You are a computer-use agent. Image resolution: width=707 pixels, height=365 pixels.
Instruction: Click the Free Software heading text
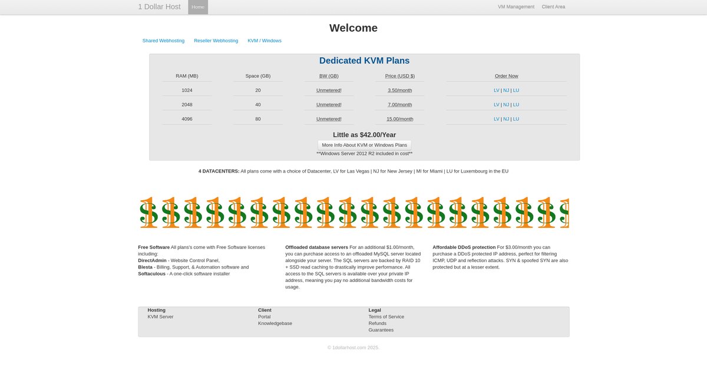click(154, 247)
